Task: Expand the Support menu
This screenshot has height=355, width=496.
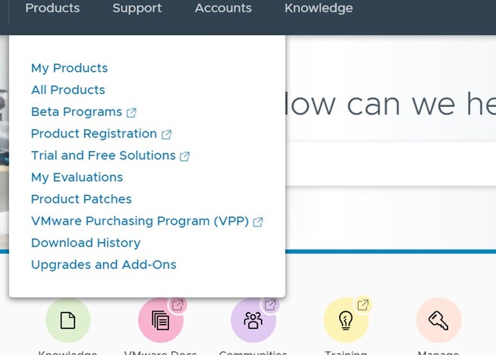Action: pyautogui.click(x=137, y=8)
